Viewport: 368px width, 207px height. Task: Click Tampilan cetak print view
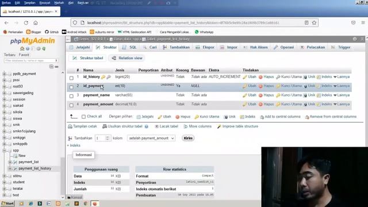82,126
